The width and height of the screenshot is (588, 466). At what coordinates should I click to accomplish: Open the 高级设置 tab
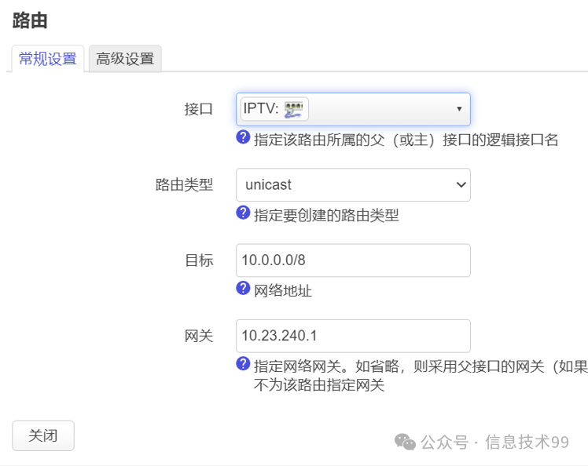pos(125,59)
